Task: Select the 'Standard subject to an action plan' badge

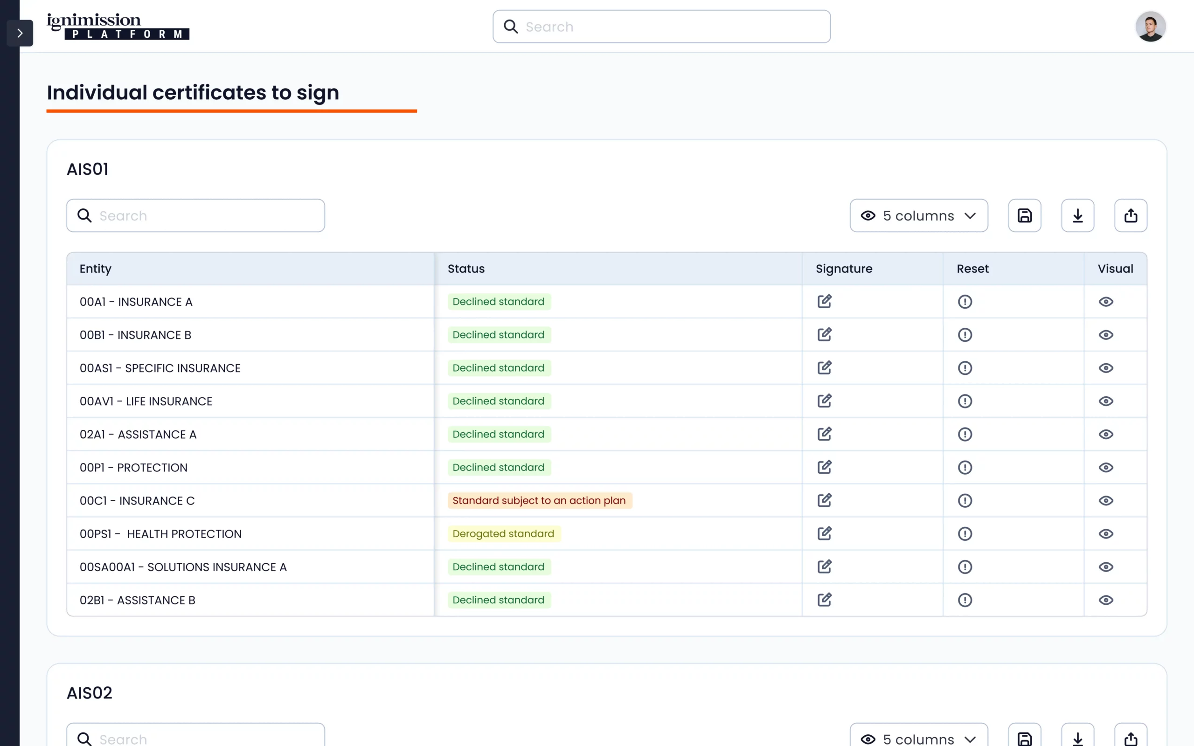Action: pos(539,500)
